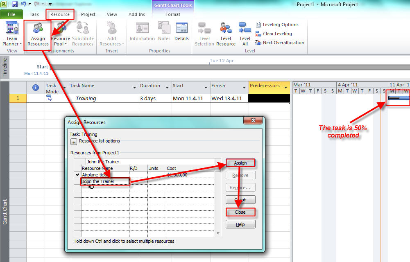This screenshot has height=262, width=410.
Task: Switch to the Project ribbon tab
Action: point(88,14)
